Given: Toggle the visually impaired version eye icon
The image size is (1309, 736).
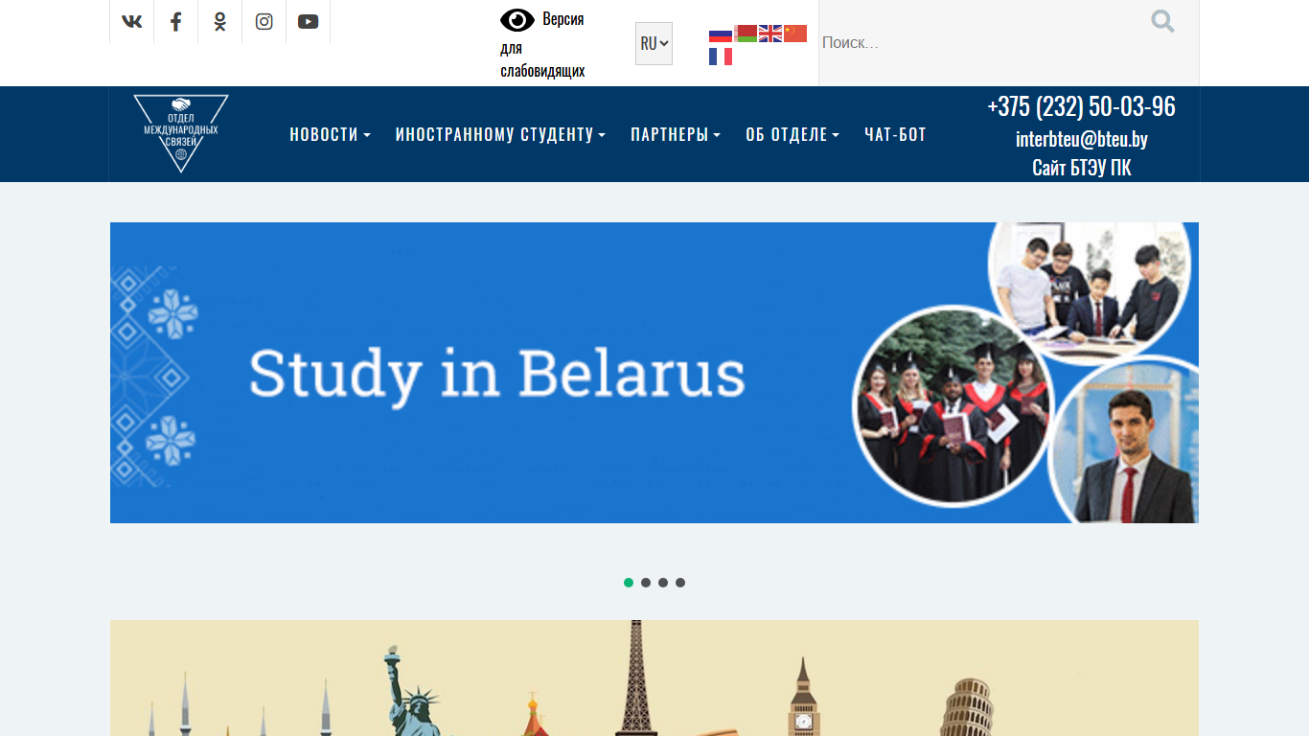Looking at the screenshot, I should pos(517,20).
